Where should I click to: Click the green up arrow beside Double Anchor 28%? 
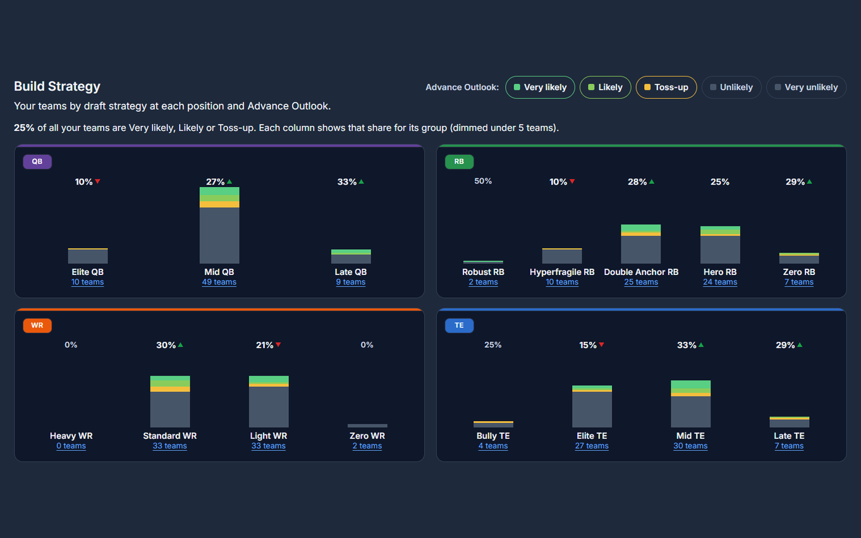point(651,181)
